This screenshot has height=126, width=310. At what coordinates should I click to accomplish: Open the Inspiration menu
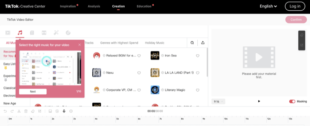(x=68, y=6)
